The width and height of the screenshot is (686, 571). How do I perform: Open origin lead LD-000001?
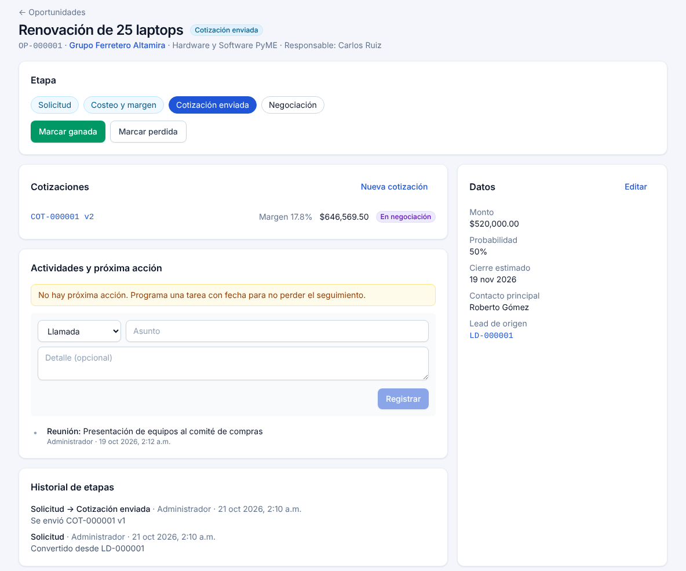[x=491, y=336]
